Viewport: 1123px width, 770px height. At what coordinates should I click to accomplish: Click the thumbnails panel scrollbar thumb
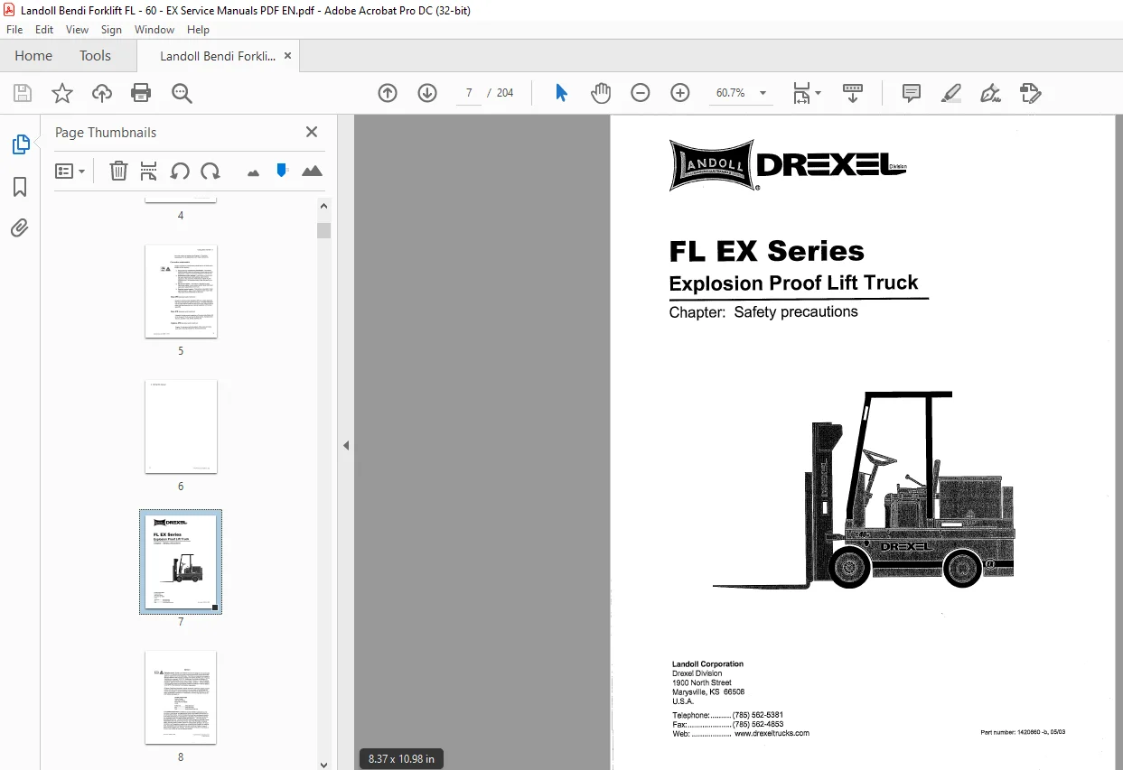click(323, 230)
